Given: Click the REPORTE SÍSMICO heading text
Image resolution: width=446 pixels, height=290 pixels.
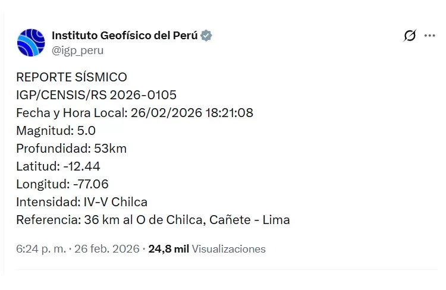Looking at the screenshot, I should pyautogui.click(x=71, y=77).
